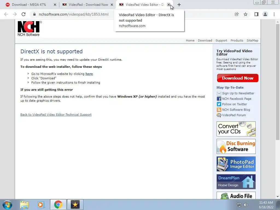This screenshot has width=280, height=210.
Task: Open the Disc Burning Software banner
Action: click(x=236, y=147)
